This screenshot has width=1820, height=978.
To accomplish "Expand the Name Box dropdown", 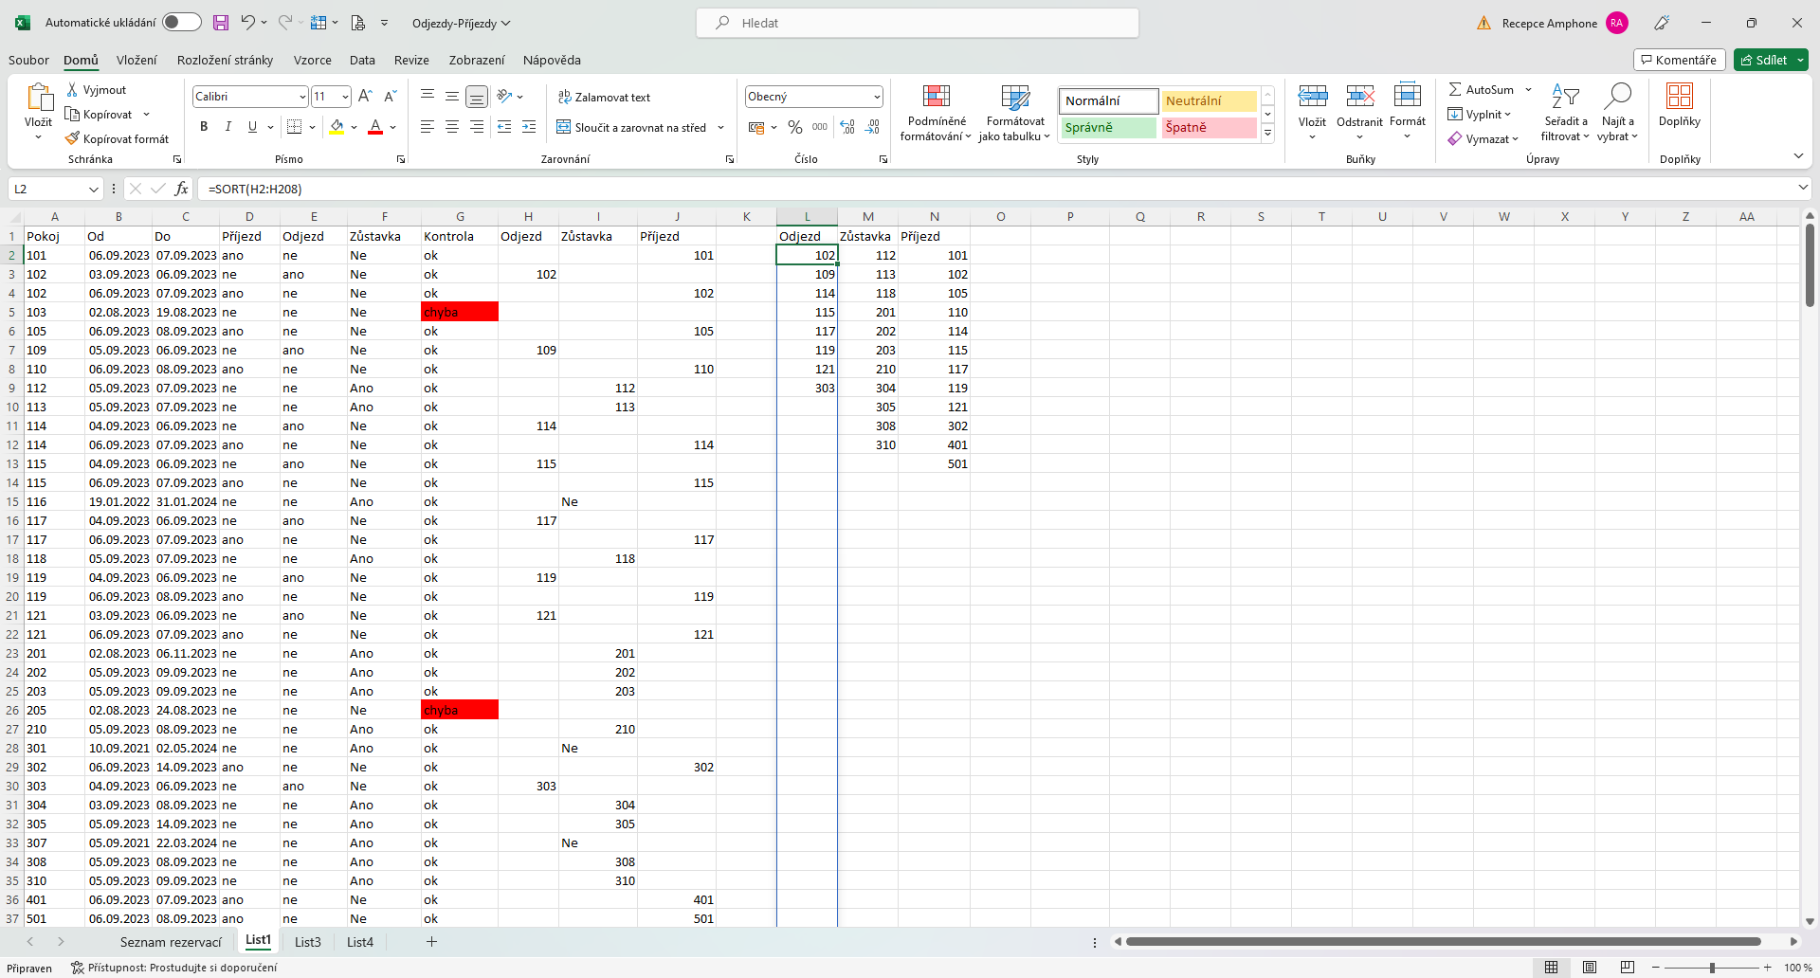I will coord(93,189).
